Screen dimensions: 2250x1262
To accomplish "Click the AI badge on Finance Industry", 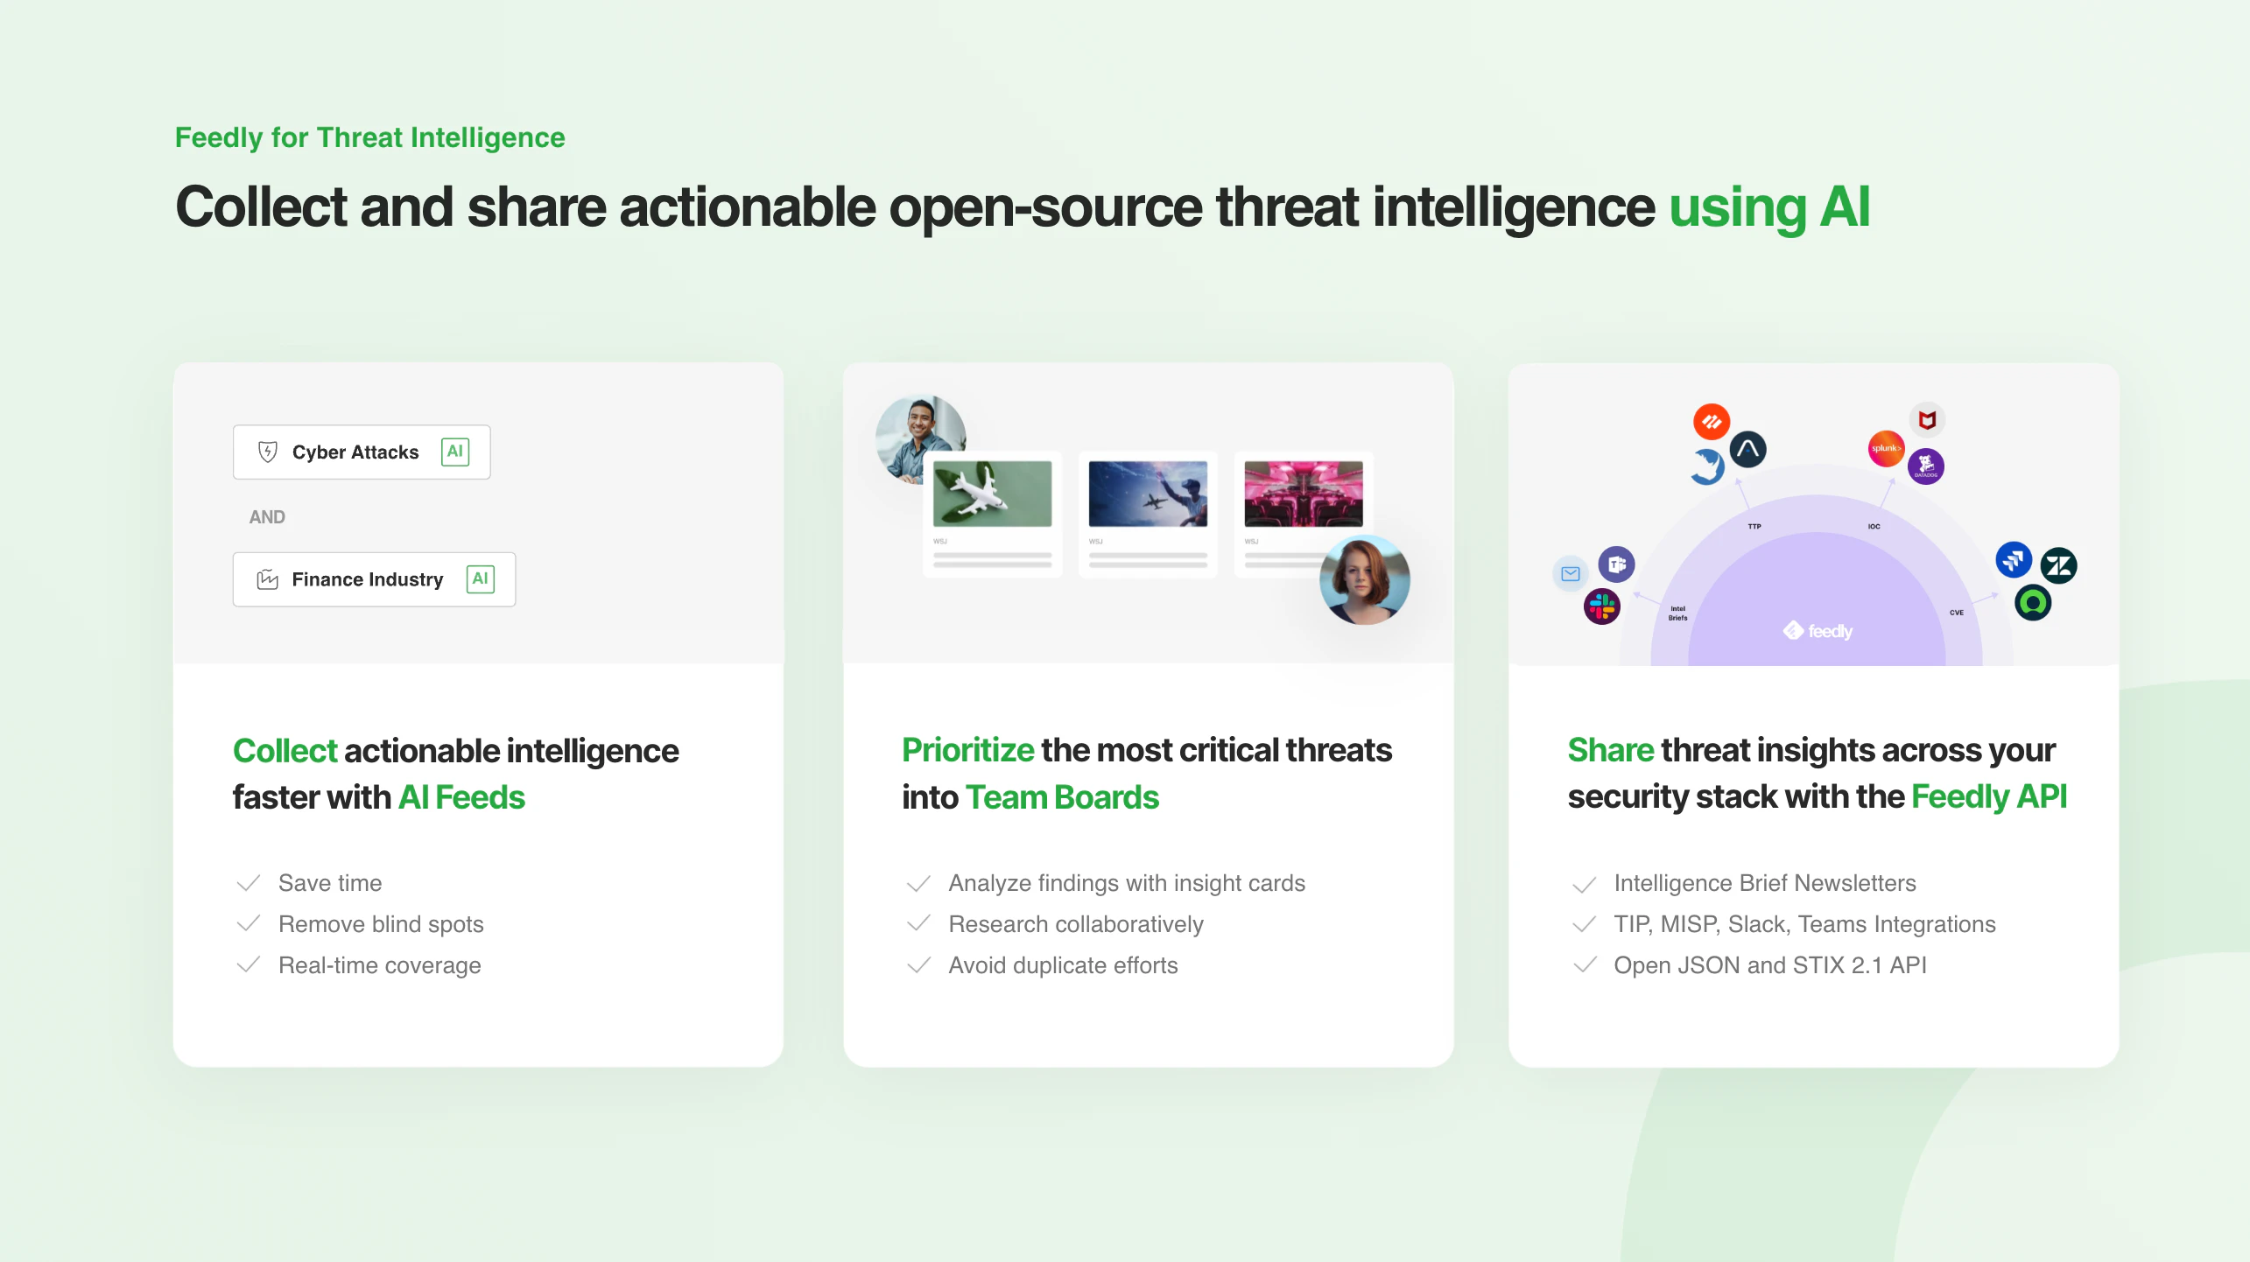I will [x=480, y=578].
